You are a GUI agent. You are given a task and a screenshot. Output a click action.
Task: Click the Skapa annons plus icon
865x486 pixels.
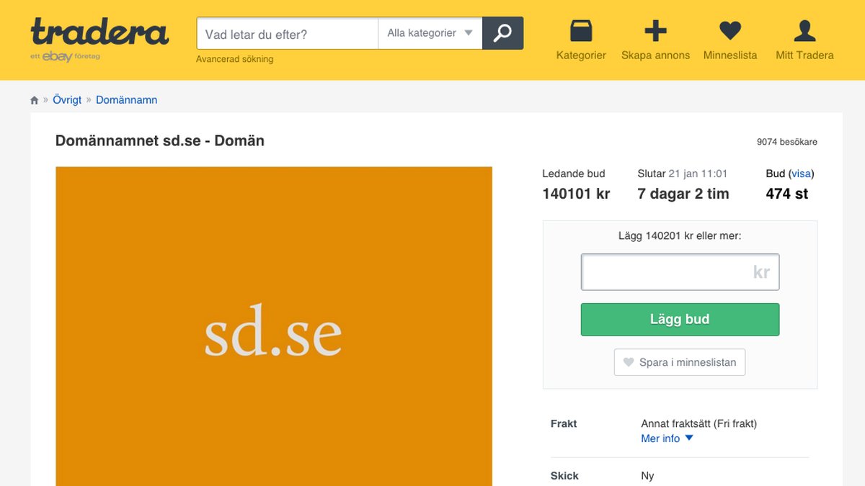655,30
